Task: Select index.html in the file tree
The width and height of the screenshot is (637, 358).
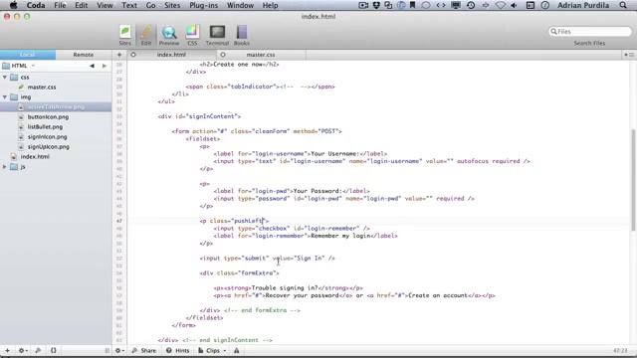Action: [35, 157]
